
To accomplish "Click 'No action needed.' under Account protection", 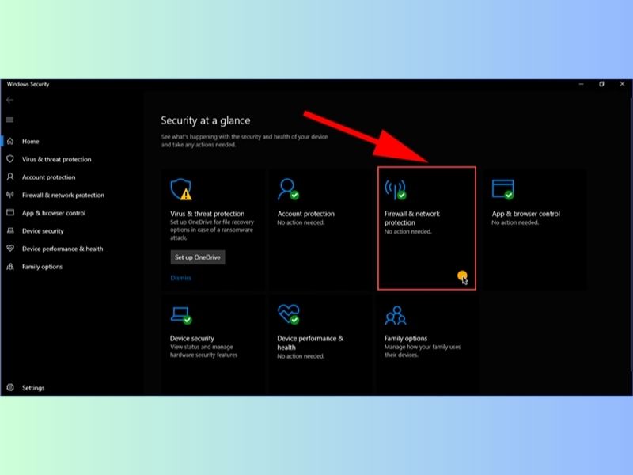I will click(x=301, y=222).
